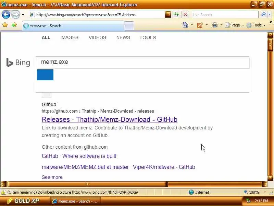Viewport: 274px width, 206px height.
Task: Open the address bar history dropdown
Action: 168,14
